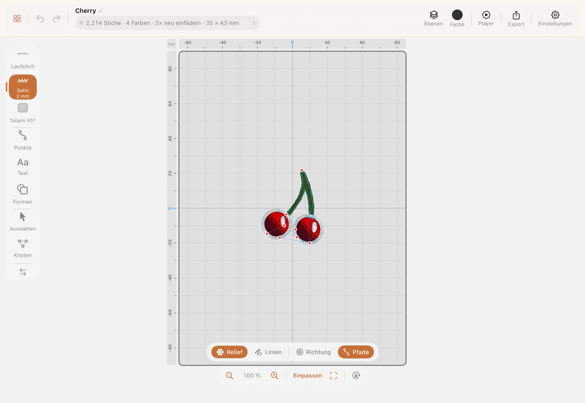Select the Satin 2 mm stitch tool

23,87
